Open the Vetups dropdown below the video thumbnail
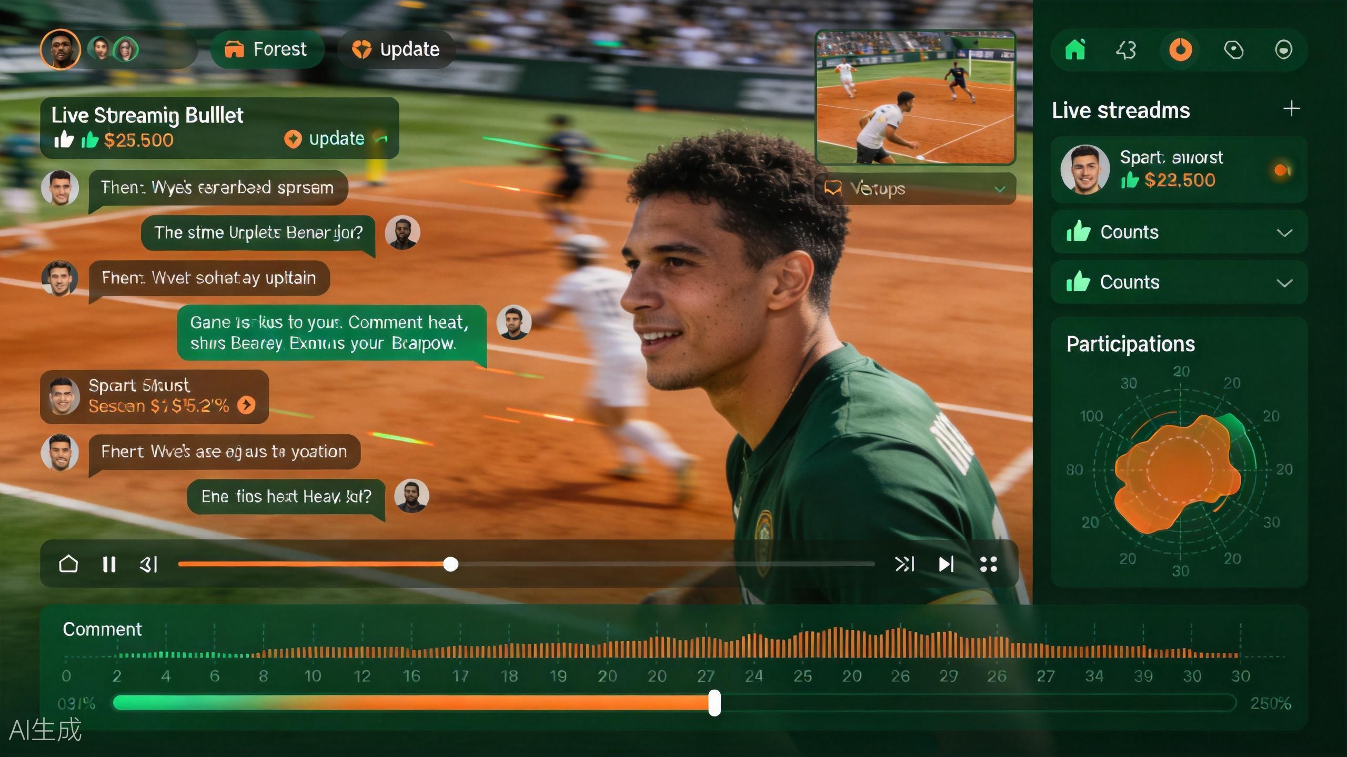1347x757 pixels. (916, 188)
